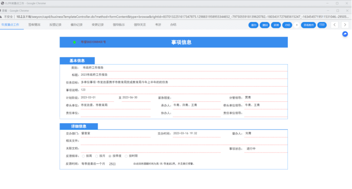
Task: Click the auto reminder note text
Action: pyautogui.click(x=164, y=164)
